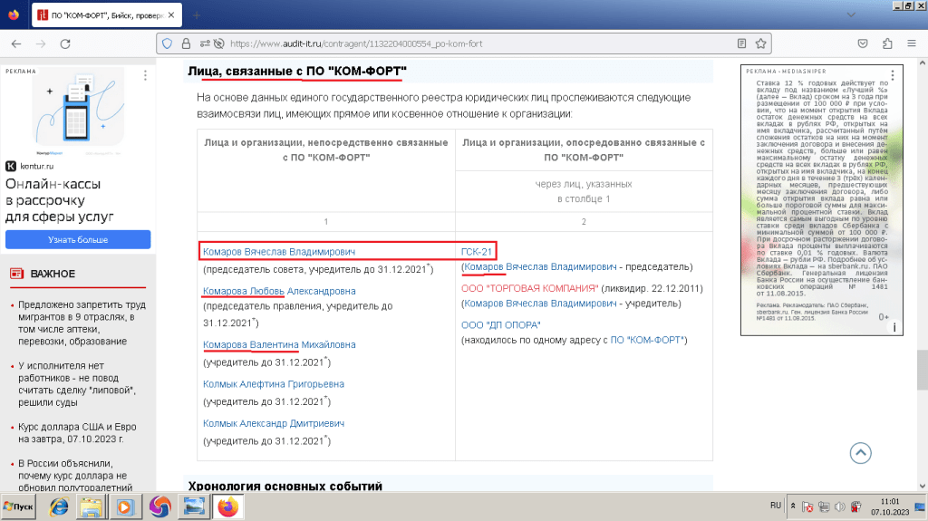Viewport: 928px width, 521px height.
Task: Open the RU language switcher in tray
Action: 776,505
